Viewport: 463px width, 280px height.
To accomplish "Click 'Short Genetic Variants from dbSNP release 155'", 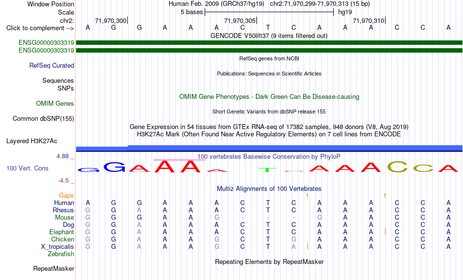I will (269, 112).
